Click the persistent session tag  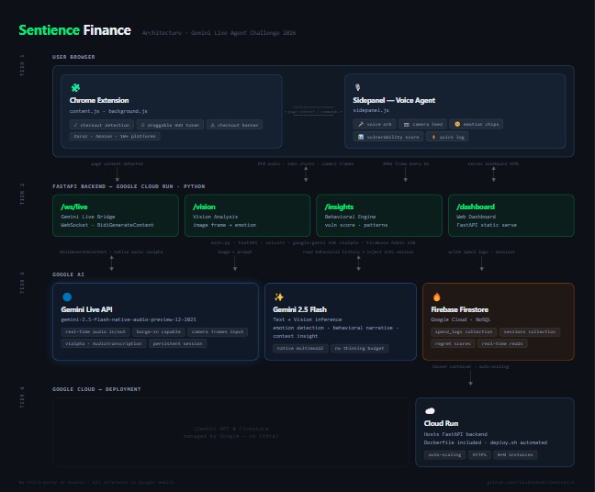pos(177,343)
